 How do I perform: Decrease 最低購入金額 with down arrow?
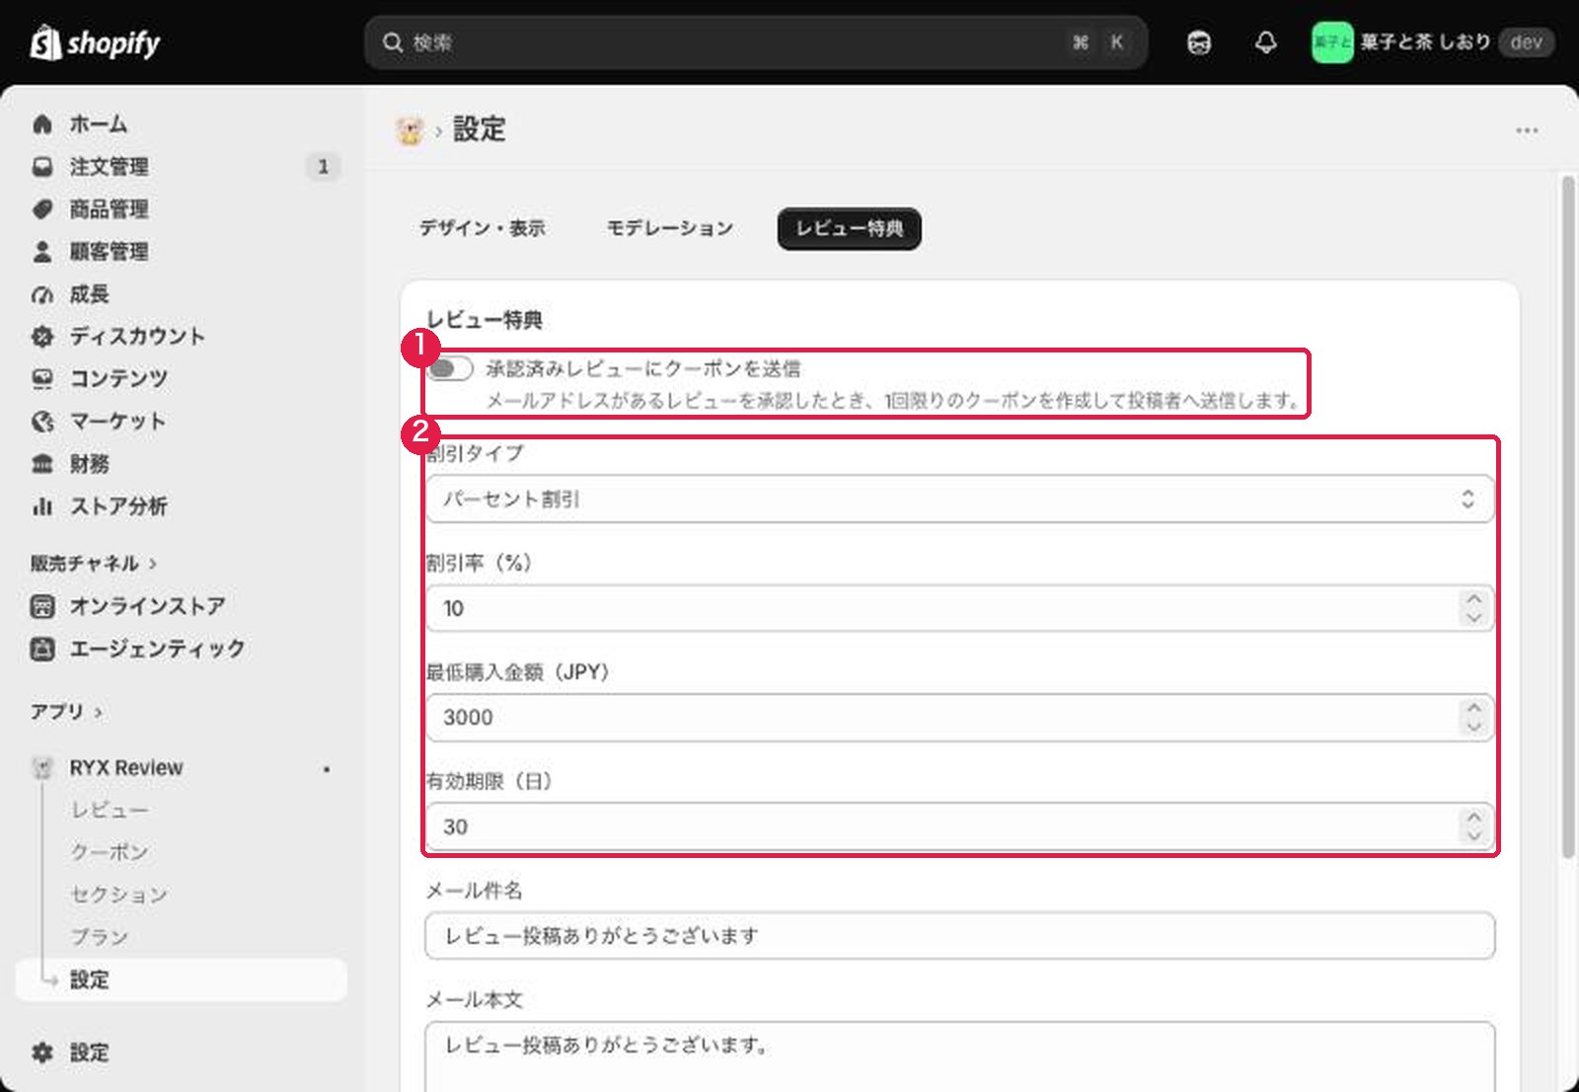(x=1473, y=726)
